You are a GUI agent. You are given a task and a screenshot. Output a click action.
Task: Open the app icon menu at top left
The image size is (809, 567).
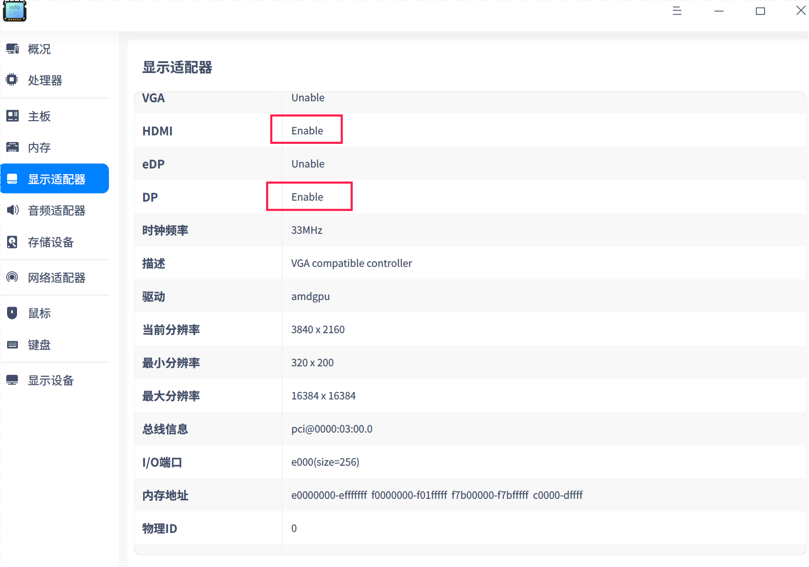[14, 11]
